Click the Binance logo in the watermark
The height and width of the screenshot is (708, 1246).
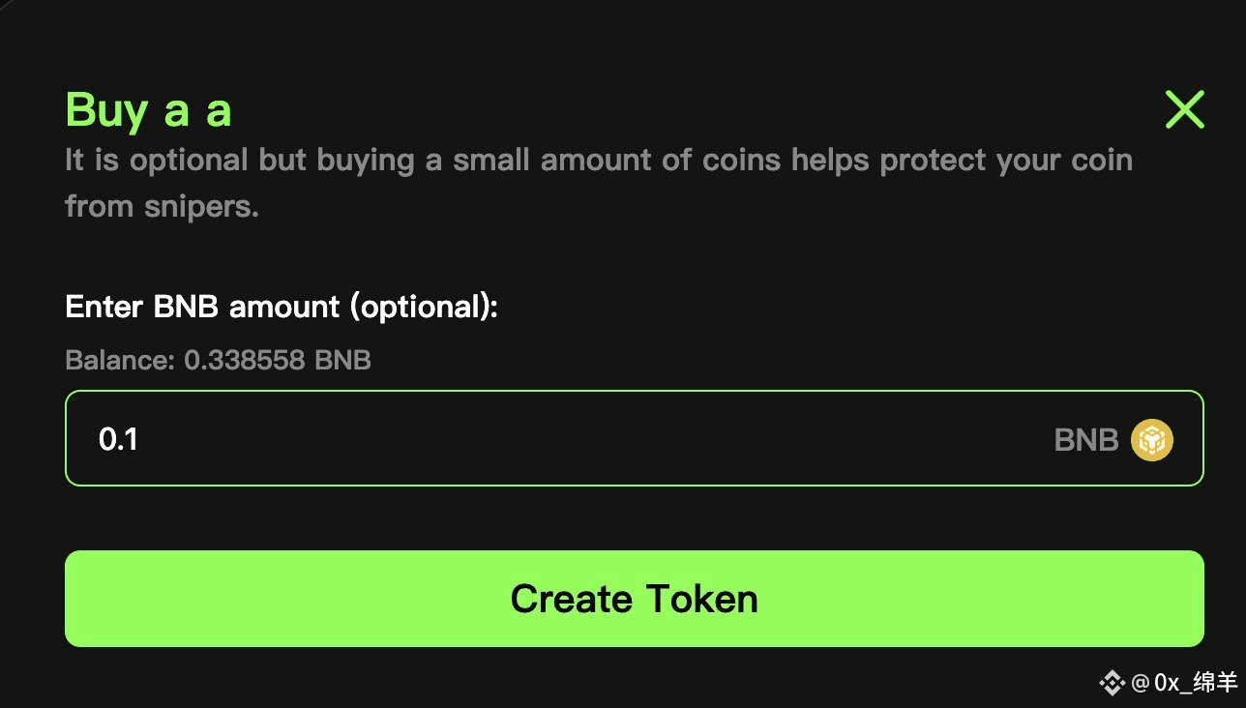[1111, 683]
